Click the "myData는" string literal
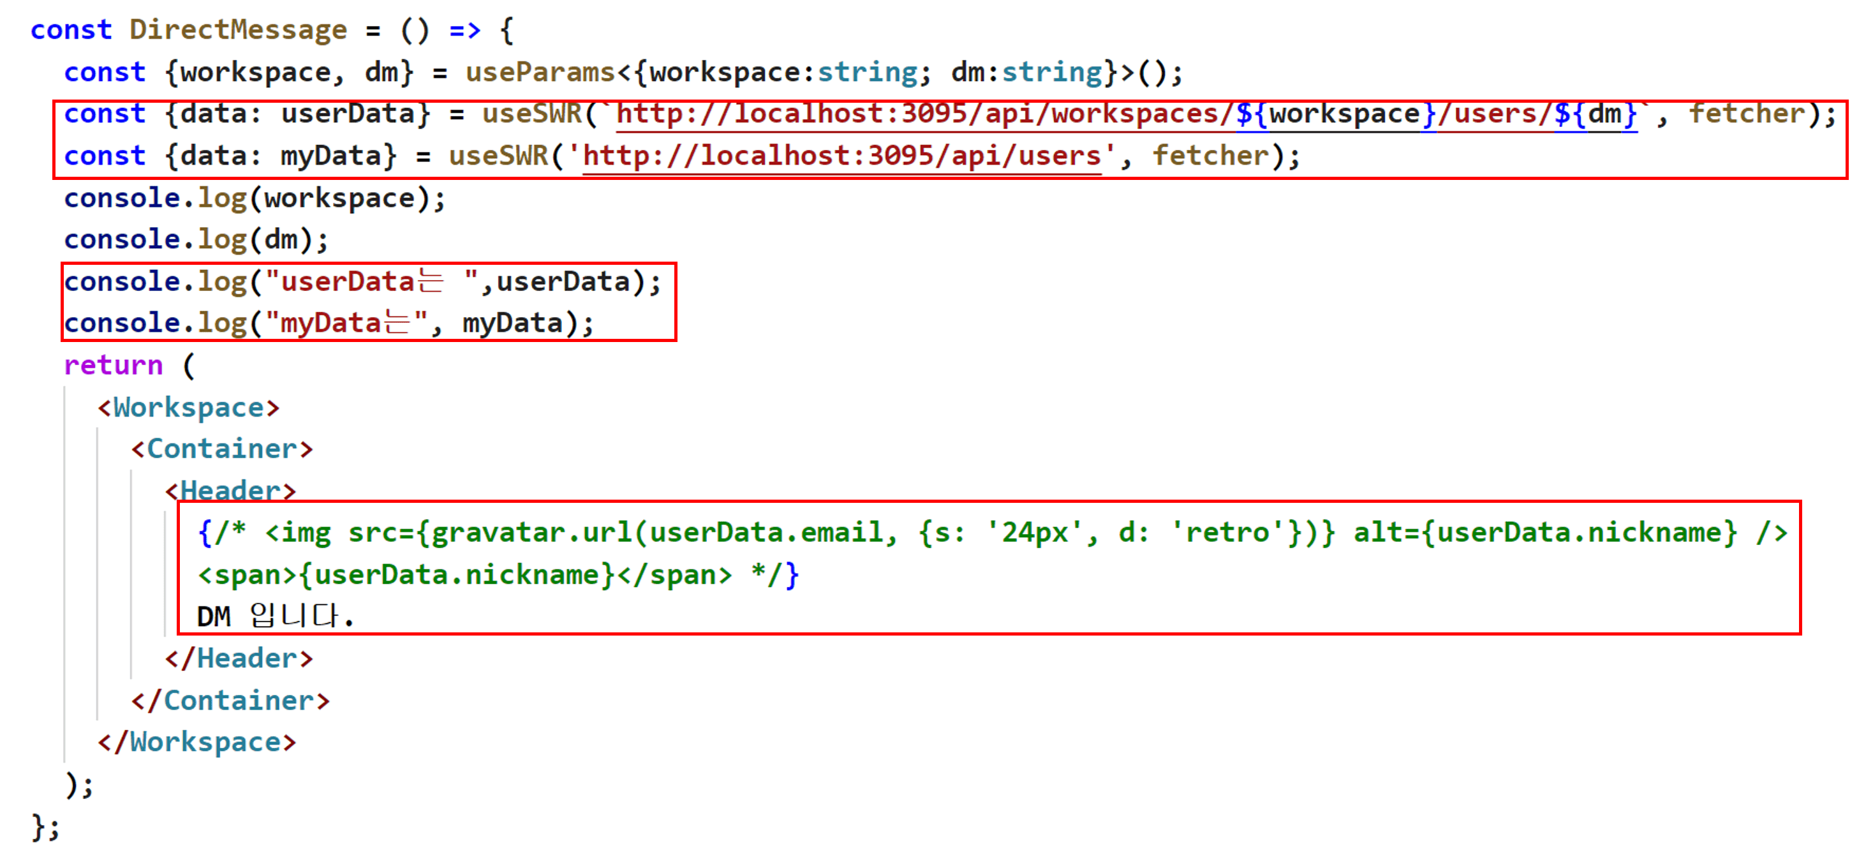The width and height of the screenshot is (1873, 864). 346,323
